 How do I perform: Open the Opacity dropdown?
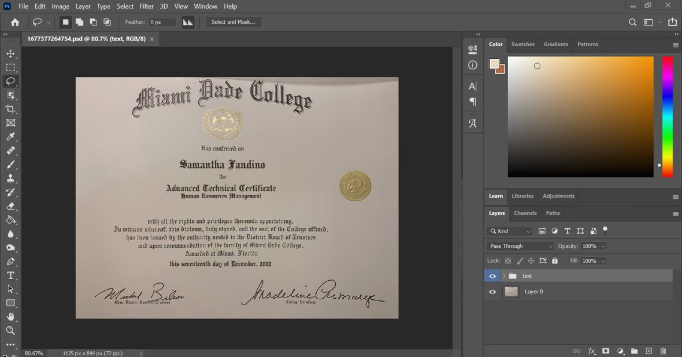(603, 246)
